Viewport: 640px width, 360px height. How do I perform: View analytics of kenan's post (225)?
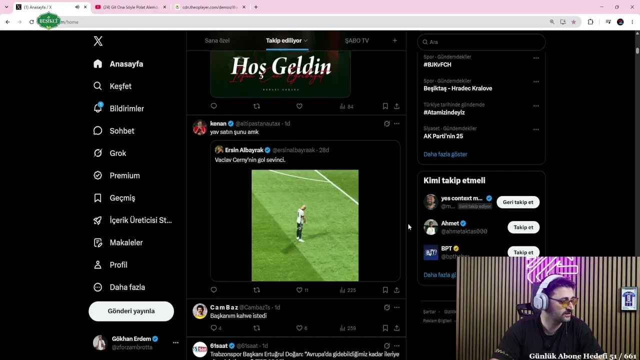tap(347, 290)
